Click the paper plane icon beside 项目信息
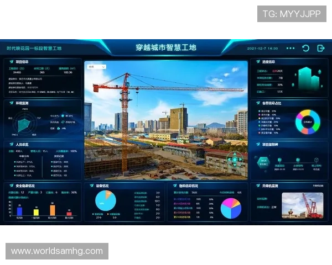Screen dimensions: 332x265 click(x=11, y=62)
